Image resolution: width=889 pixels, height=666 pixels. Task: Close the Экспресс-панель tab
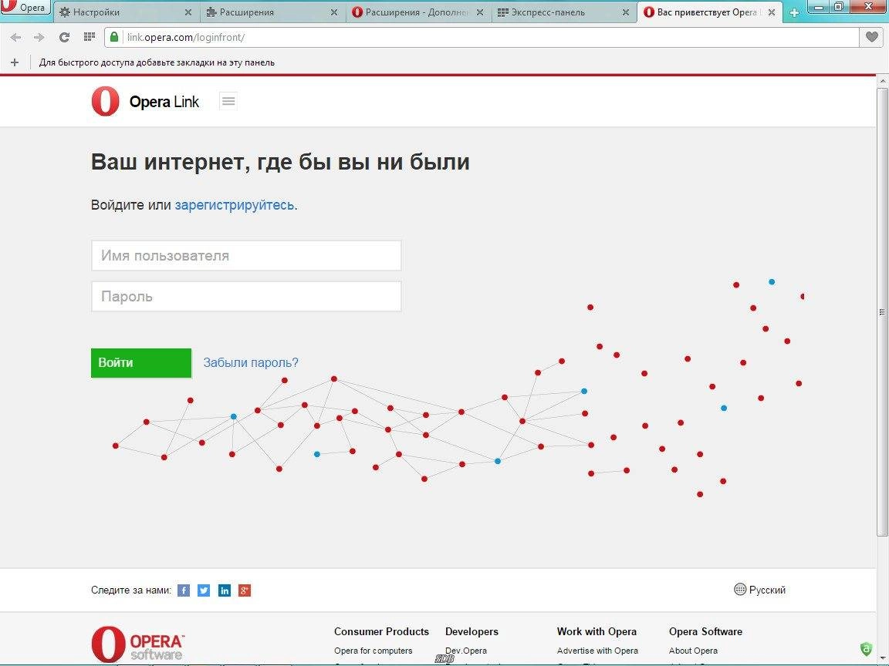coord(625,12)
